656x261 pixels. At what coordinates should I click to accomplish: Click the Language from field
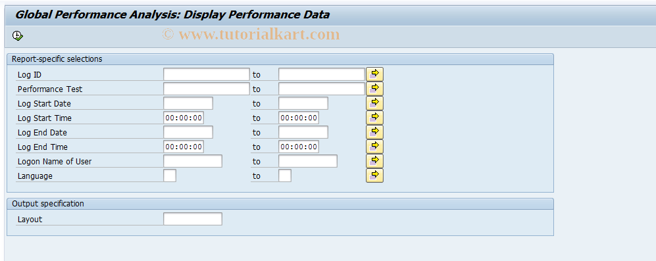pos(170,176)
